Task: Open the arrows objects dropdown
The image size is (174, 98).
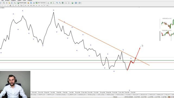Action: point(22,5)
